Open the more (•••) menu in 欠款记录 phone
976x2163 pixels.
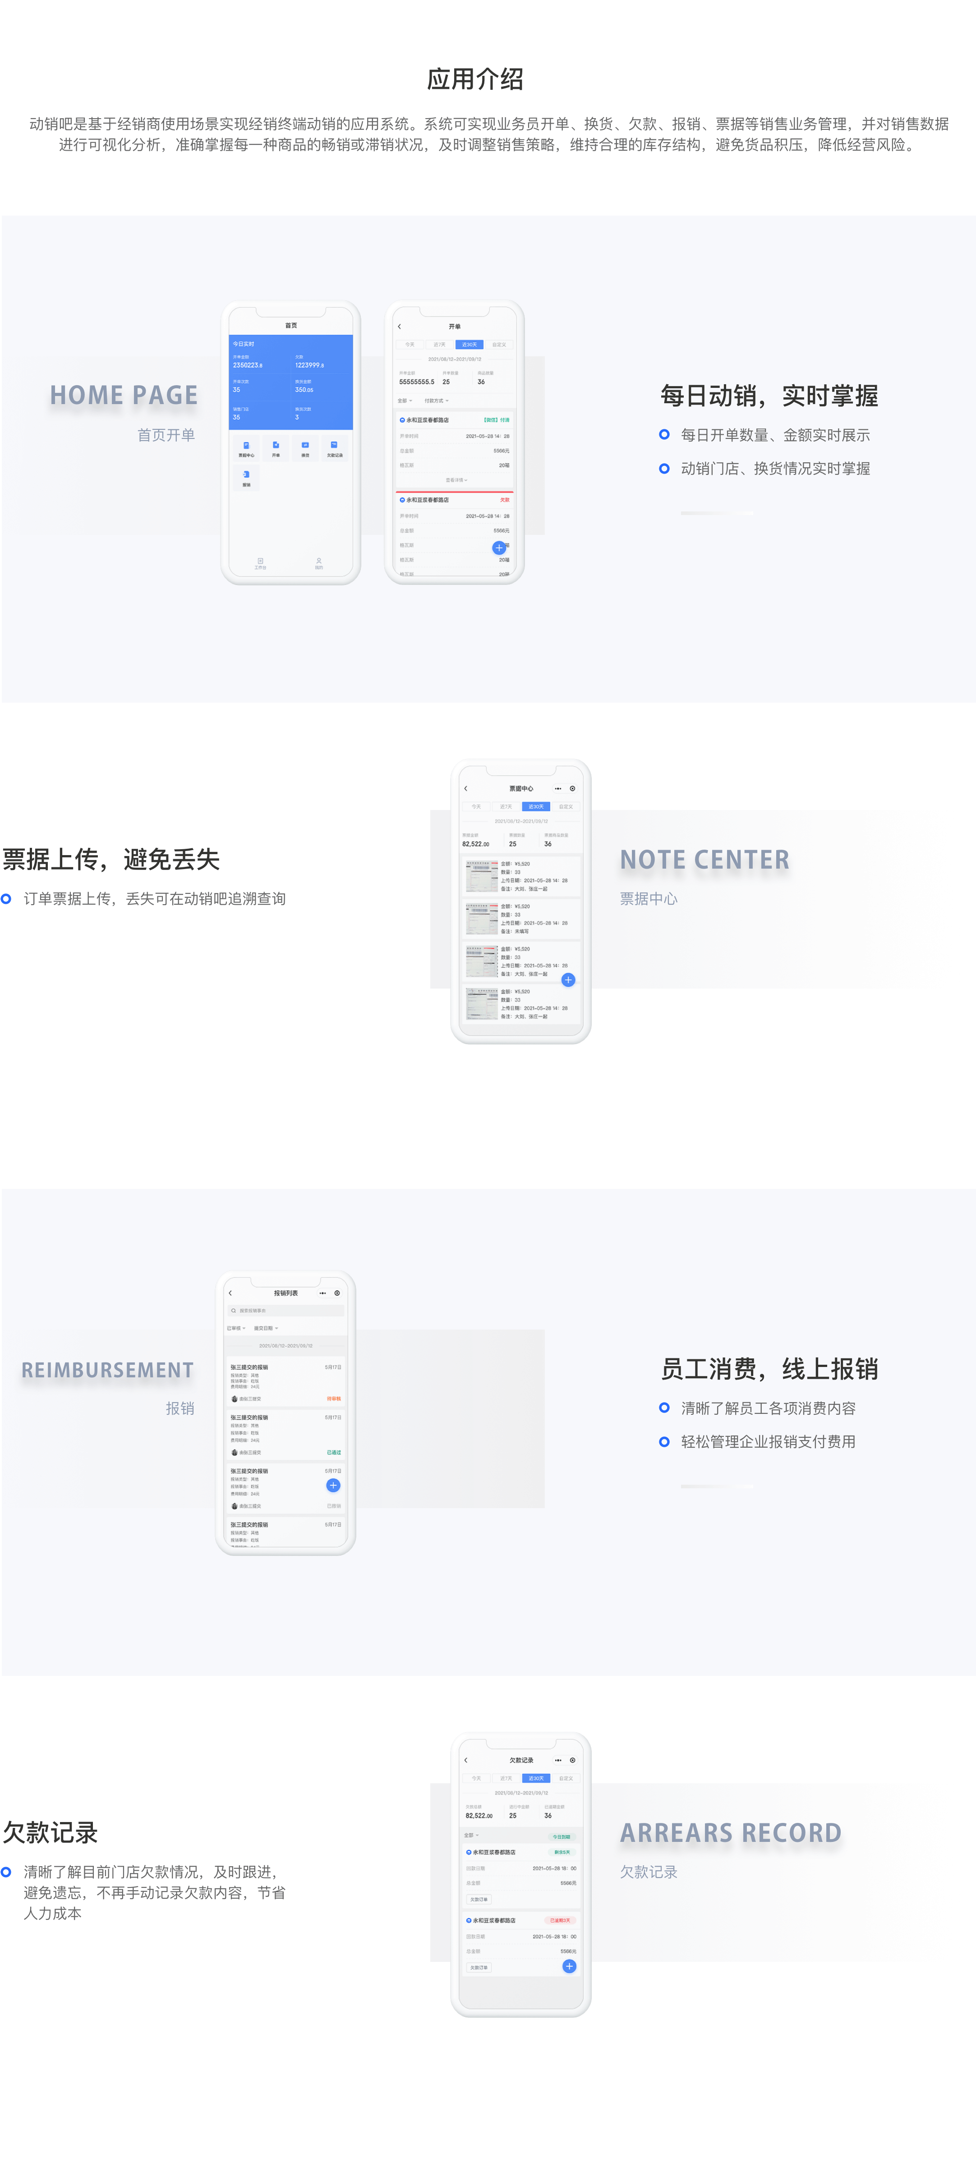(558, 1760)
